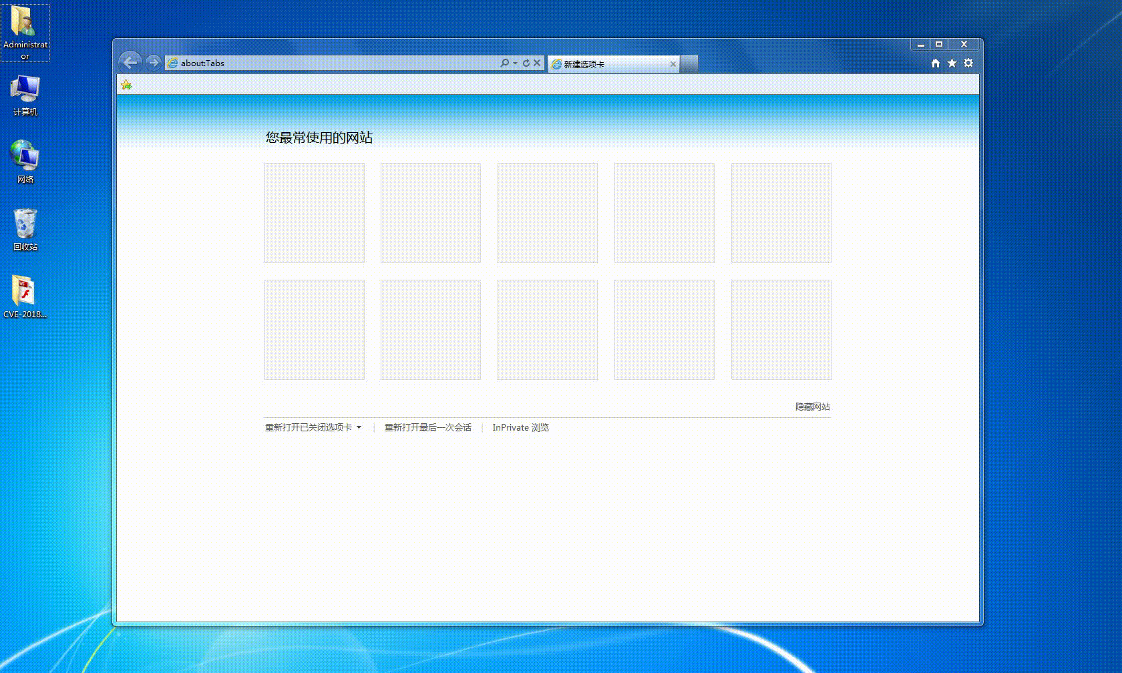This screenshot has width=1122, height=673.
Task: Open the Favorites star icon
Action: pyautogui.click(x=952, y=63)
